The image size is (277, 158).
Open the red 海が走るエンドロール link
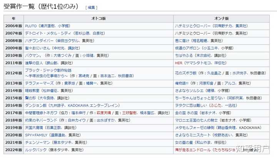(x=193, y=150)
